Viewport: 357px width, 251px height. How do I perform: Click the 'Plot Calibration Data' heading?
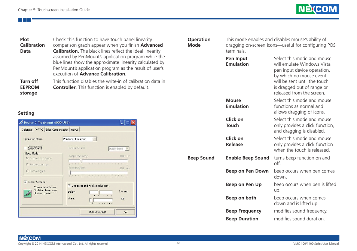32,45
